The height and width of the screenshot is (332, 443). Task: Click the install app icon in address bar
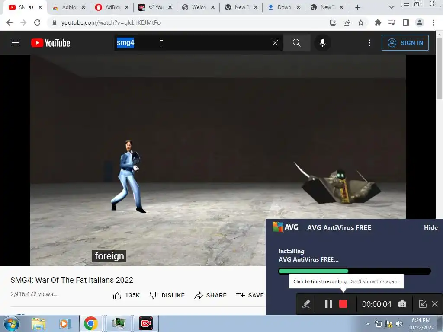(333, 22)
